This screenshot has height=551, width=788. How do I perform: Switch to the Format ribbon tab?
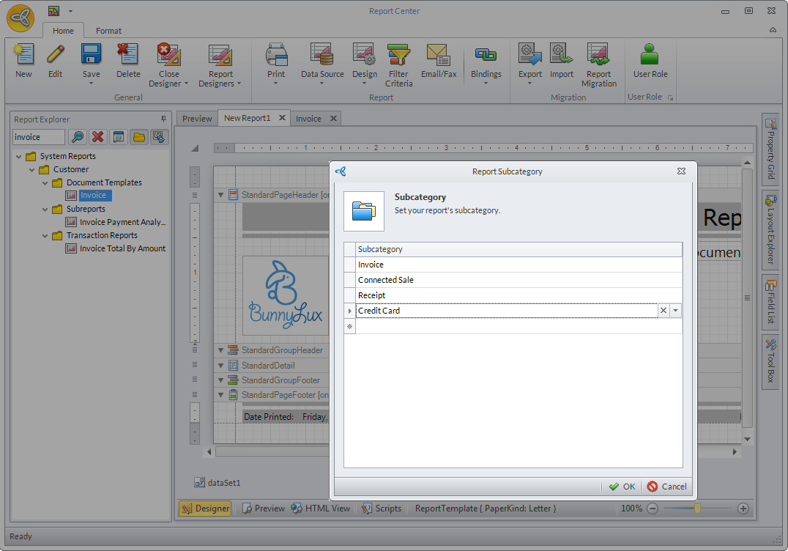tap(108, 31)
